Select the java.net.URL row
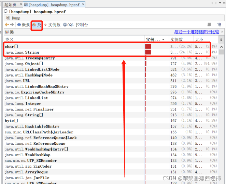This screenshot has width=226, height=184. (x=111, y=81)
